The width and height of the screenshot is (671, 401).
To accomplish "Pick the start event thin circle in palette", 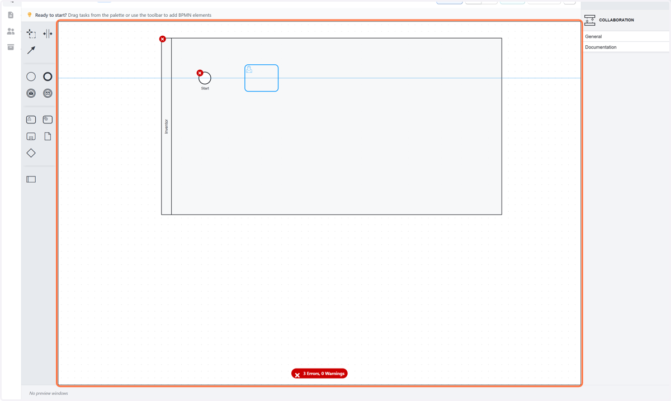I will tap(31, 77).
